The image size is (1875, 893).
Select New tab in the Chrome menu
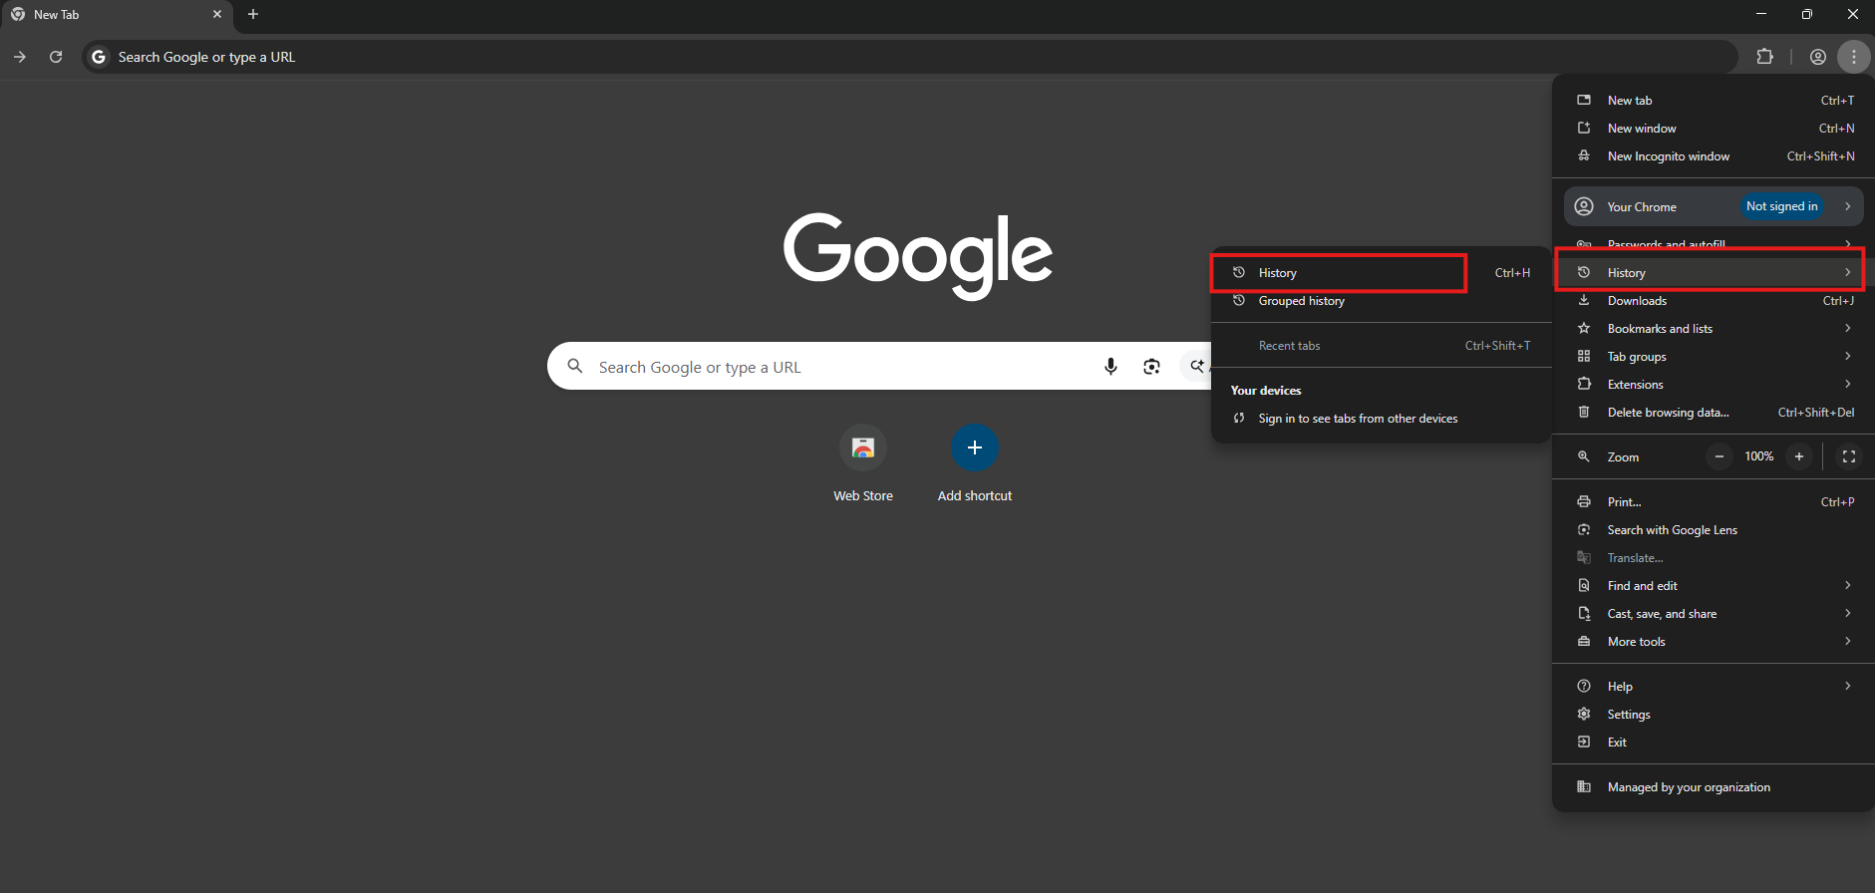tap(1714, 100)
